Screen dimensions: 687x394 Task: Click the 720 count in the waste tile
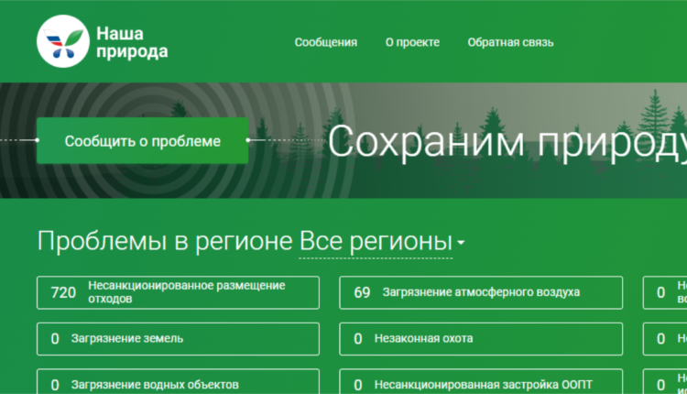(63, 292)
